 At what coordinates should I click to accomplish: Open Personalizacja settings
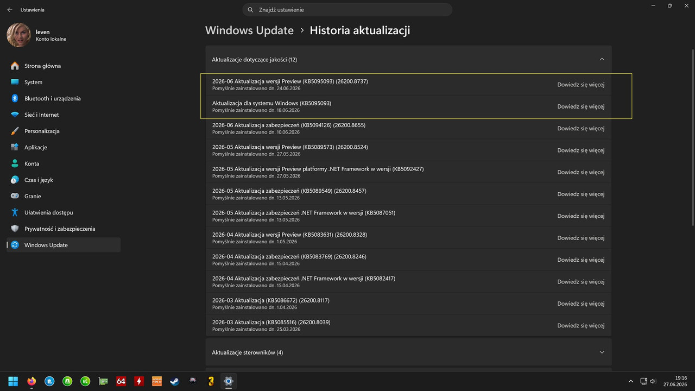tap(64, 131)
